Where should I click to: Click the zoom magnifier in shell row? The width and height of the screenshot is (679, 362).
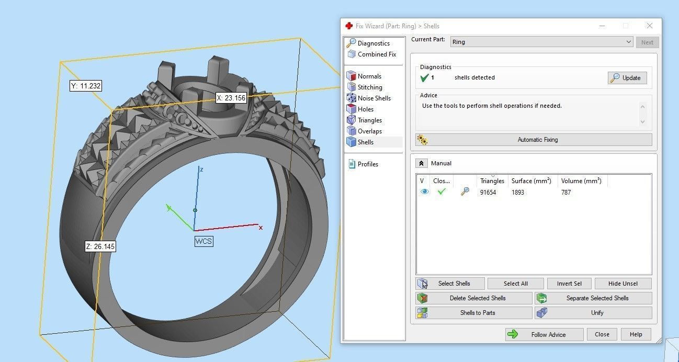[x=465, y=192]
